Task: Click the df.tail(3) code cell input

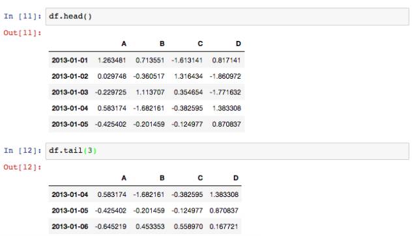Action: point(227,151)
